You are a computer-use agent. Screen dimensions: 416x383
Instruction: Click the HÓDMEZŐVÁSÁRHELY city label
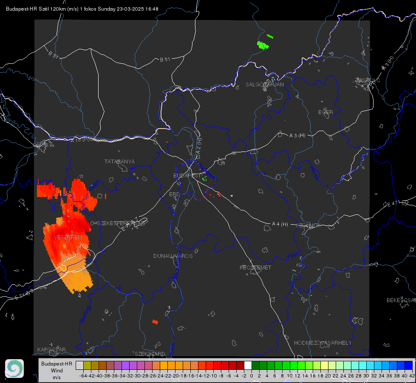[x=323, y=343]
